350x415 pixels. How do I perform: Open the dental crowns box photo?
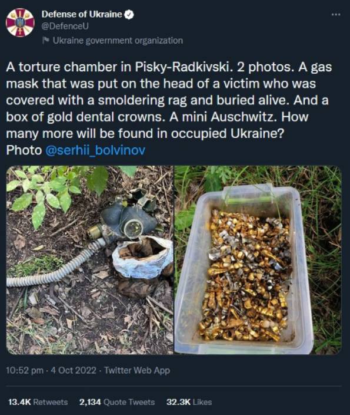coord(258,260)
